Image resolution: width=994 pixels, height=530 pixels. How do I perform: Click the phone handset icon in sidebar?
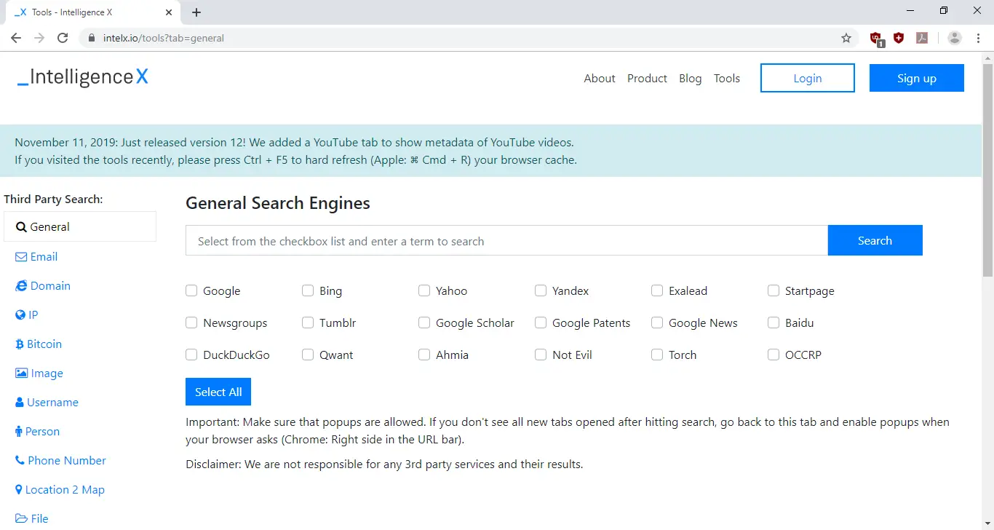[x=20, y=461]
